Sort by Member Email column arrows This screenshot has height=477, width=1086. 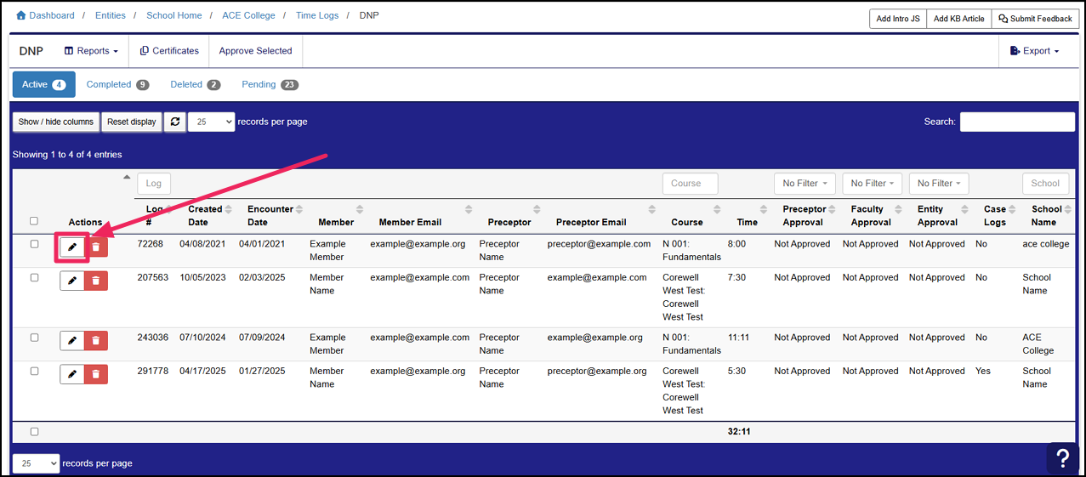click(469, 209)
